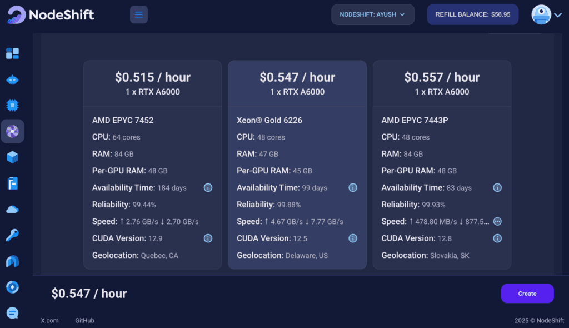Viewport: 569px width, 328px height.
Task: Click CPU 64 cores text
Action: click(116, 137)
